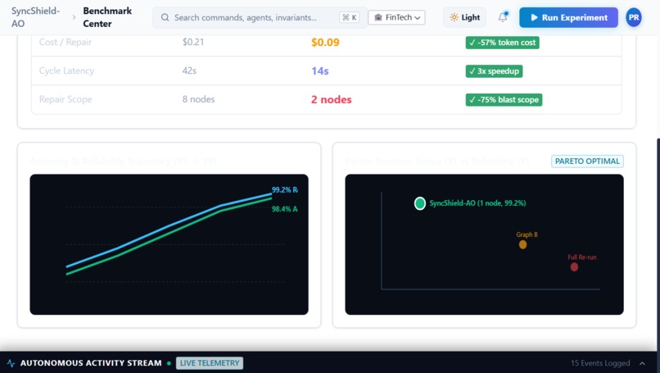Viewport: 660px width, 373px height.
Task: Run the experiment
Action: pyautogui.click(x=568, y=17)
